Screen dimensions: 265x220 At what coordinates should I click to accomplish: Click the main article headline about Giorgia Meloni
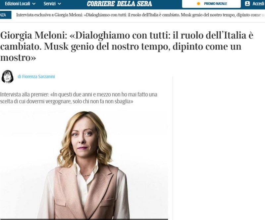127,47
